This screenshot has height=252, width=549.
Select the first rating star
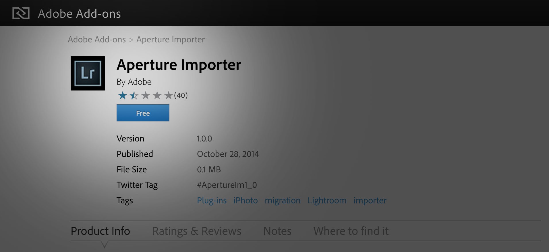[122, 96]
